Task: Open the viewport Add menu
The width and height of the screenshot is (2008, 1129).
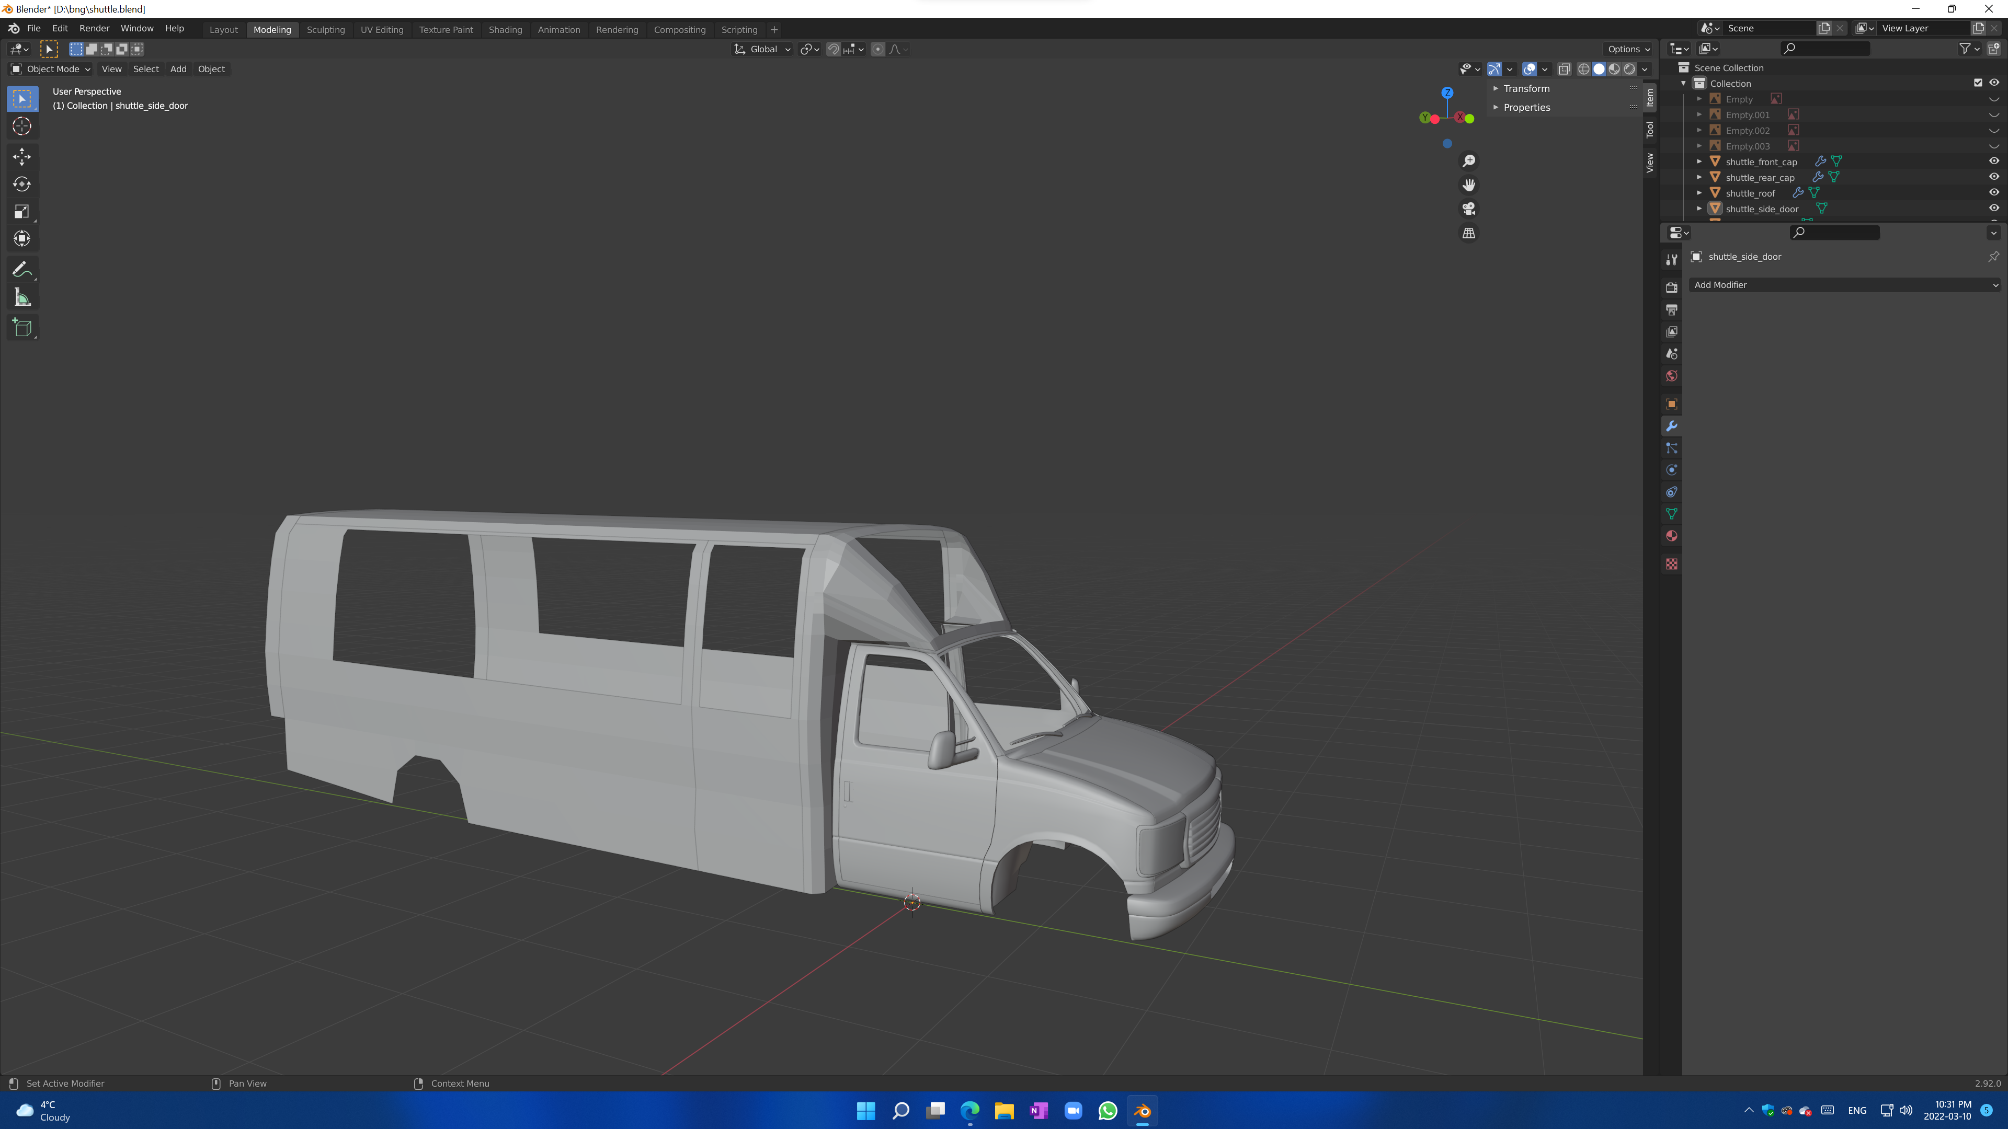Action: tap(178, 70)
